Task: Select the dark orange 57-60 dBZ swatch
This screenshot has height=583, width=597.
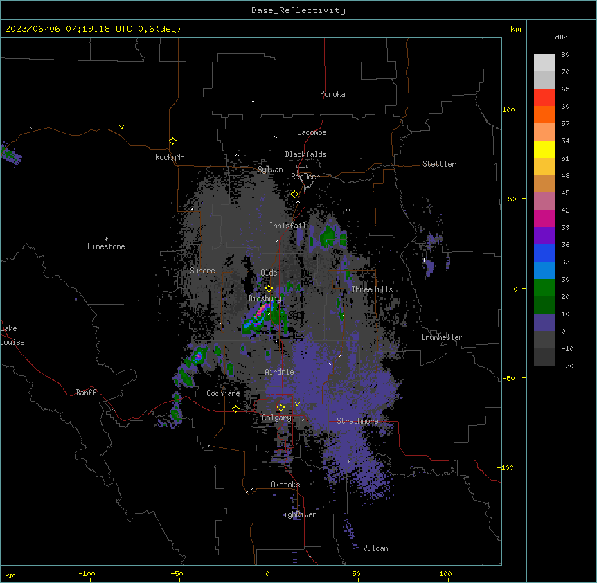Action: (x=544, y=114)
